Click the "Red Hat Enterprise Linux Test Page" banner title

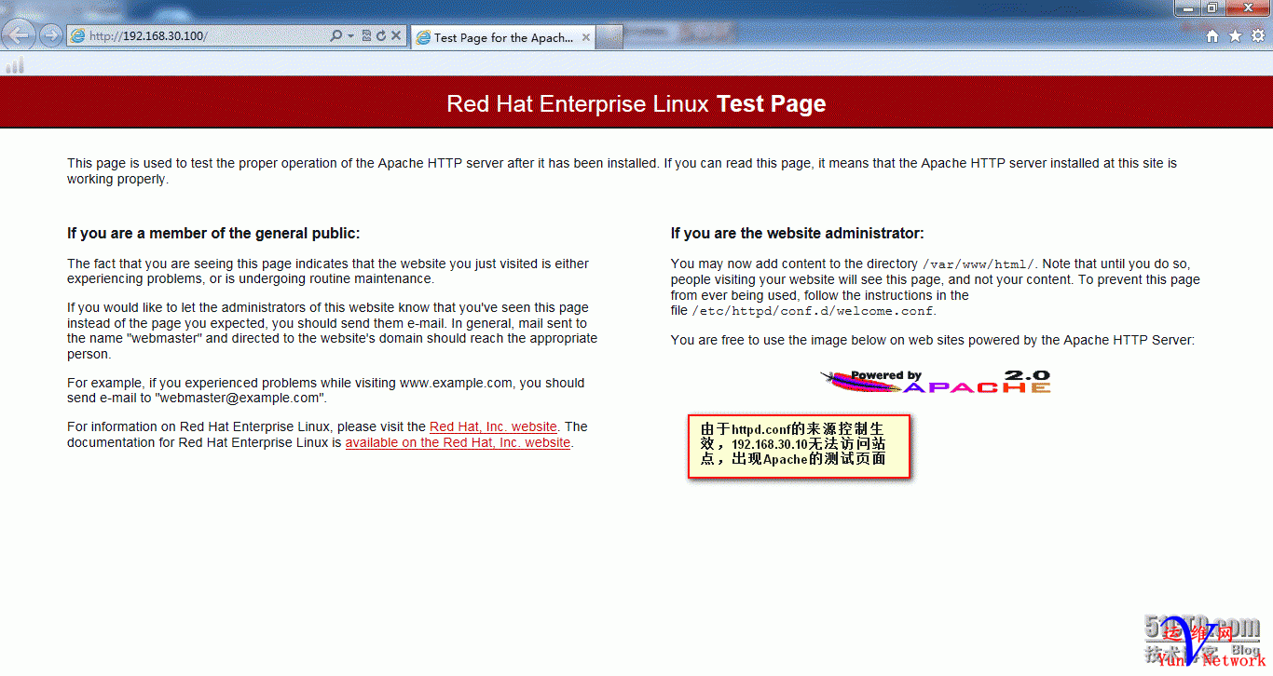(636, 103)
